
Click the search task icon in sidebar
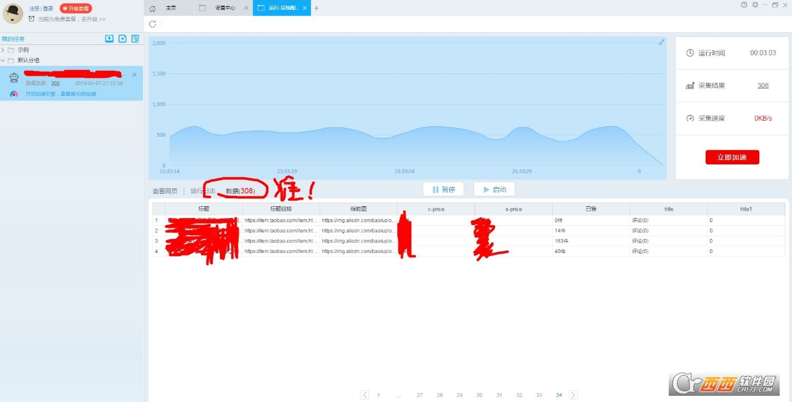(x=136, y=39)
